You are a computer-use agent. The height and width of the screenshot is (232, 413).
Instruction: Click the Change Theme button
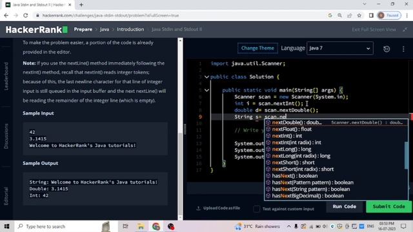257,48
